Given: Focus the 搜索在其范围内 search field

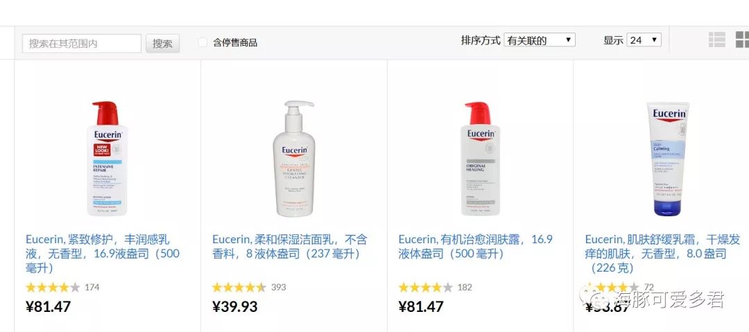Looking at the screenshot, I should [x=82, y=44].
